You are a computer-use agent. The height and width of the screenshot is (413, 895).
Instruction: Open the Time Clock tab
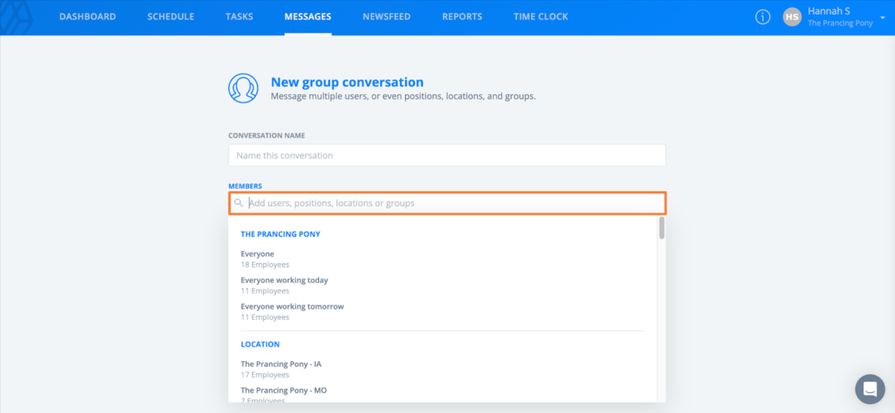point(540,17)
